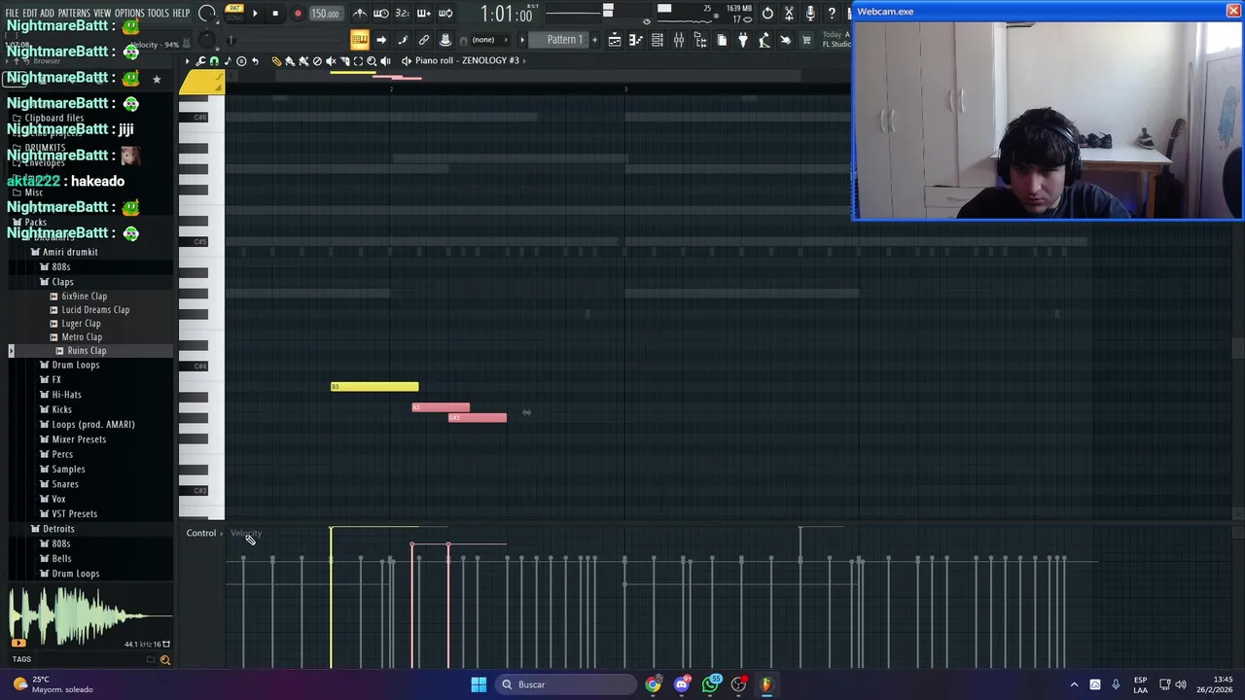The width and height of the screenshot is (1245, 700).
Task: Click the stamp tool icon in the main toolbar
Action: pyautogui.click(x=445, y=40)
